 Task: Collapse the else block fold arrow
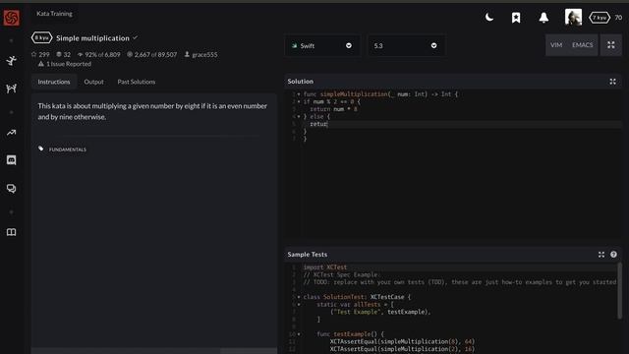click(x=299, y=117)
